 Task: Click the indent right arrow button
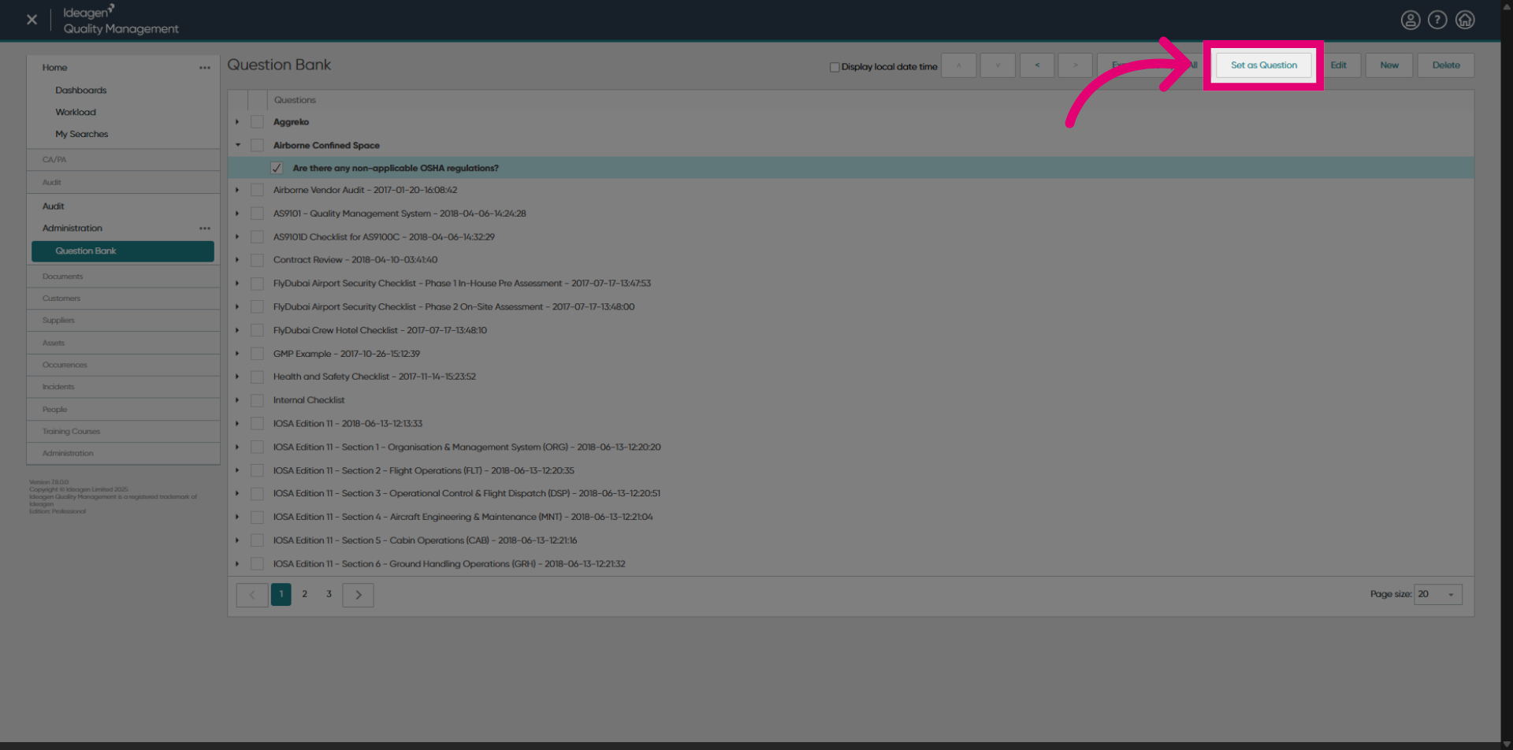[x=1075, y=65]
